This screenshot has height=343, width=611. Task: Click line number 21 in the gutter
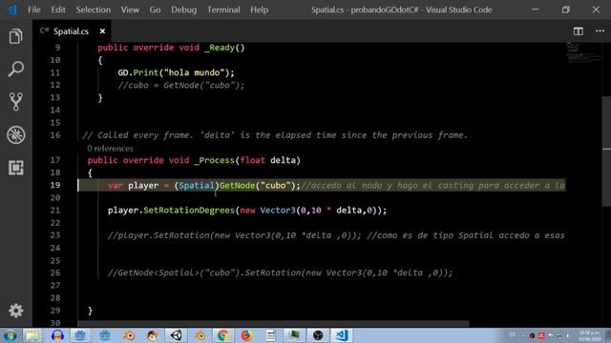pos(55,211)
